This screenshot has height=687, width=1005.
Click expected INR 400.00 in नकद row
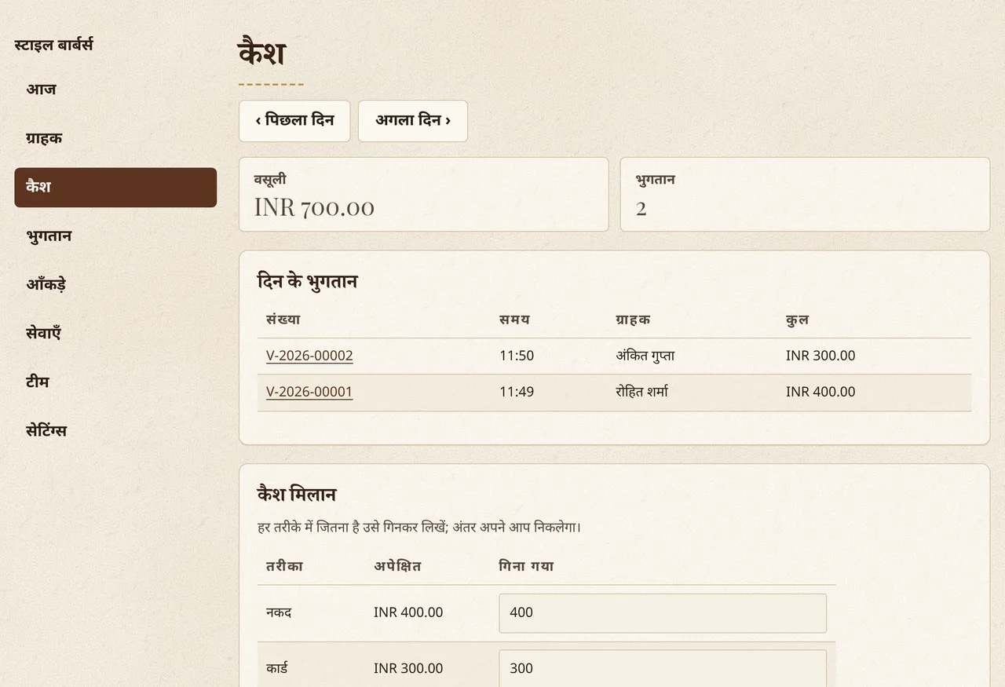point(408,612)
